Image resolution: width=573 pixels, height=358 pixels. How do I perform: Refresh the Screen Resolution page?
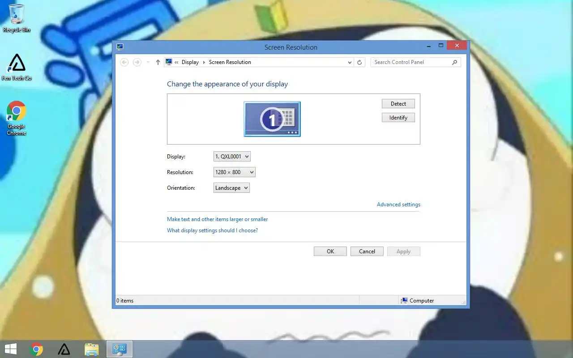pos(359,62)
